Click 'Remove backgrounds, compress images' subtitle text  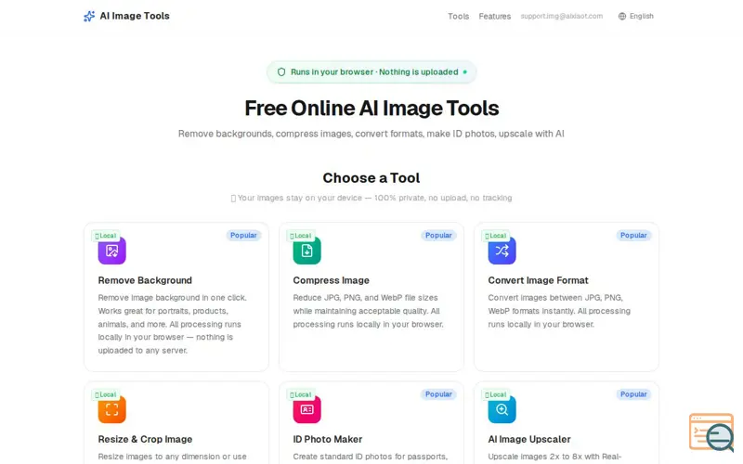click(371, 134)
